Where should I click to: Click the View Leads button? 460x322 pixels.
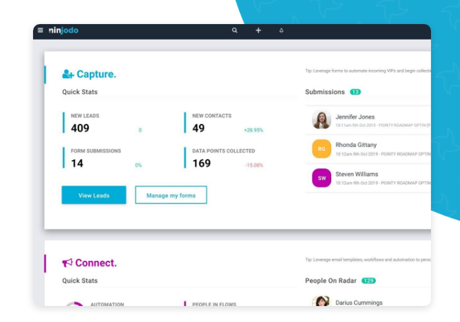[93, 195]
